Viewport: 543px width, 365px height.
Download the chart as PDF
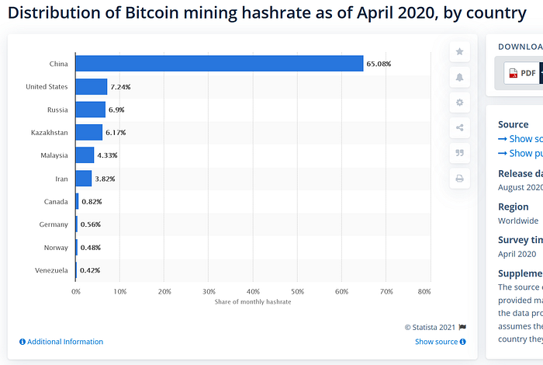point(522,73)
